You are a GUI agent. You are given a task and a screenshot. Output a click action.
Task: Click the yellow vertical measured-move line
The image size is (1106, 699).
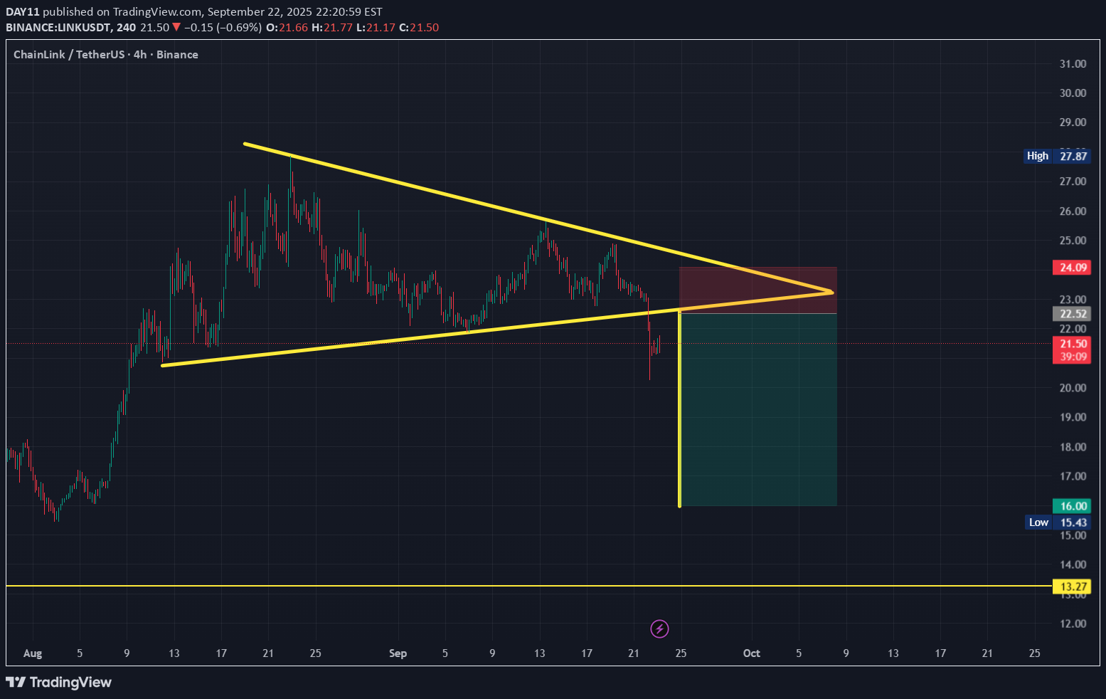click(680, 409)
